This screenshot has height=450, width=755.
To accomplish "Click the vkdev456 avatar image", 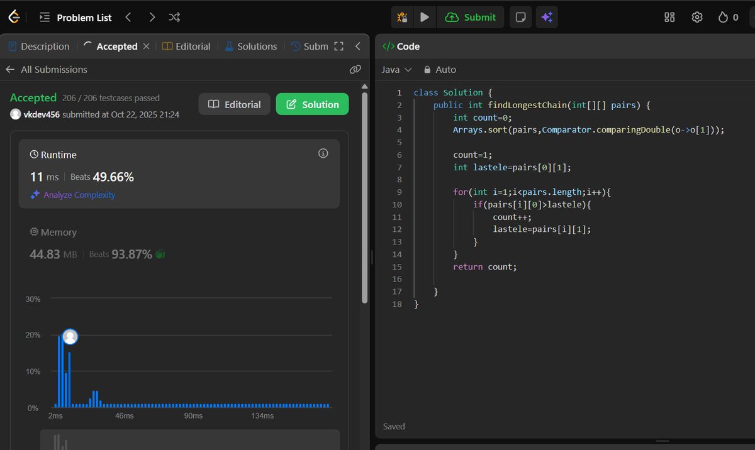I will click(x=16, y=114).
